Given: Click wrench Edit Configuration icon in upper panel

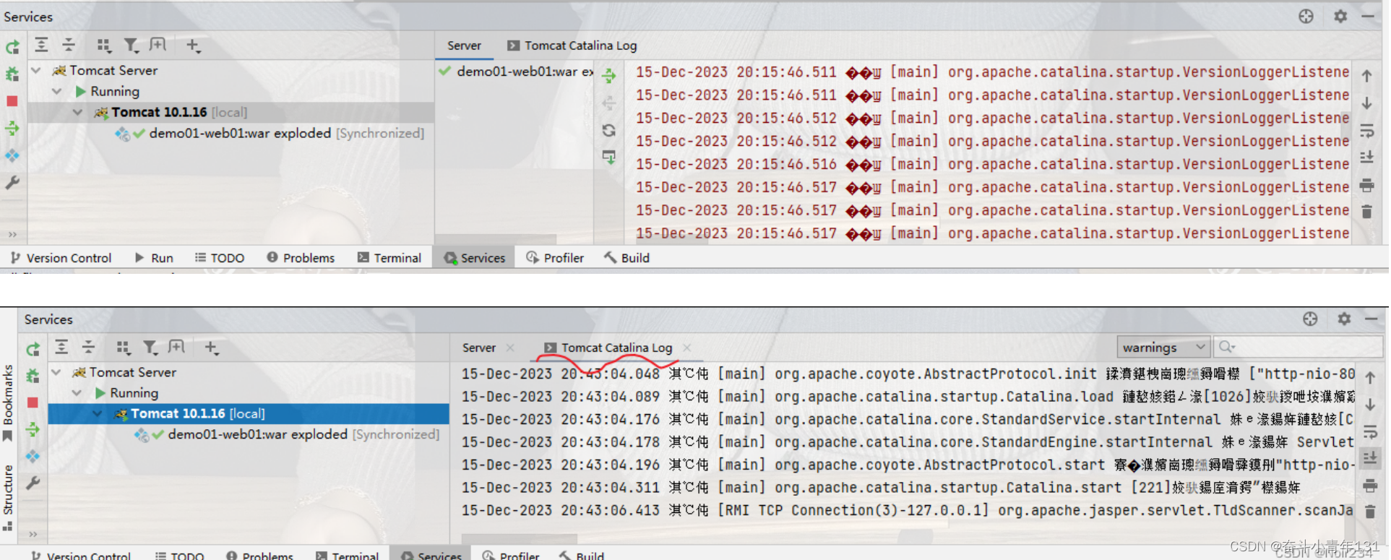Looking at the screenshot, I should [x=12, y=183].
